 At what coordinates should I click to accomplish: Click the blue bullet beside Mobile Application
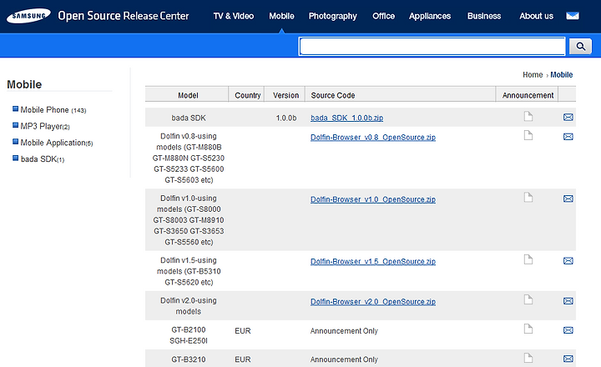(x=15, y=141)
